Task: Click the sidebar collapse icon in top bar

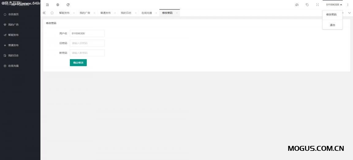Action: tap(47, 5)
